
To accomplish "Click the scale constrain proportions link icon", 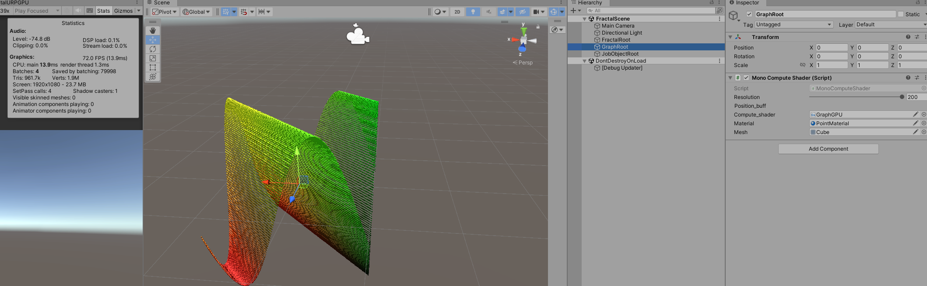I will point(802,65).
